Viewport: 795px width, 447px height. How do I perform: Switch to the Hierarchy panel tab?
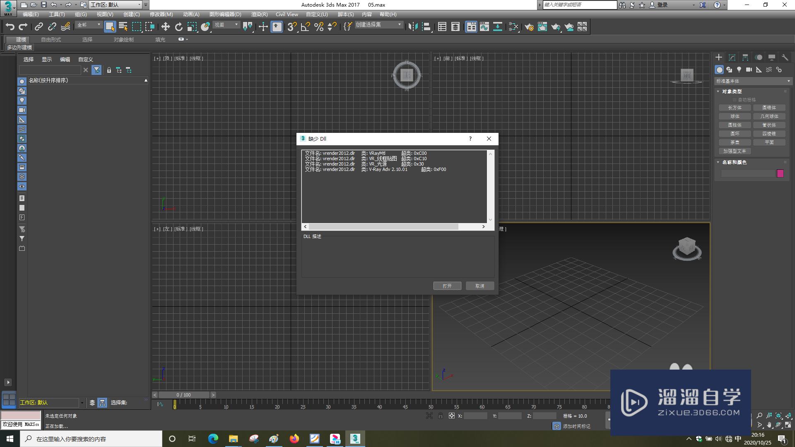click(745, 58)
